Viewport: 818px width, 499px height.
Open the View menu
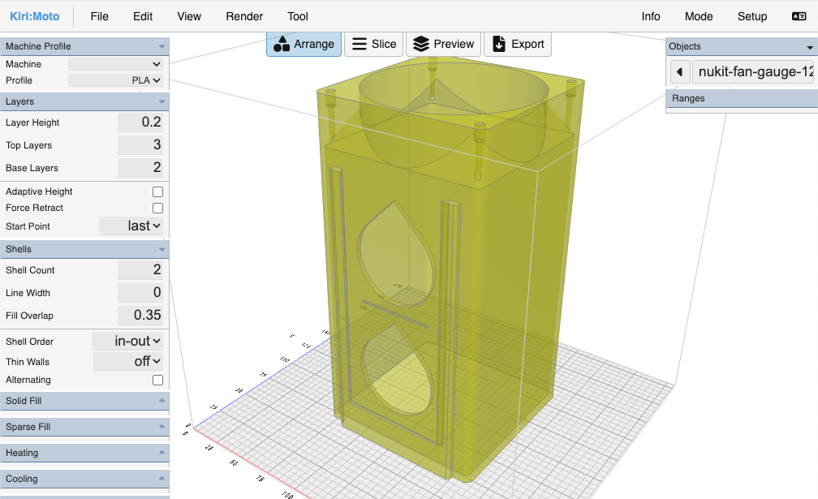pos(189,17)
